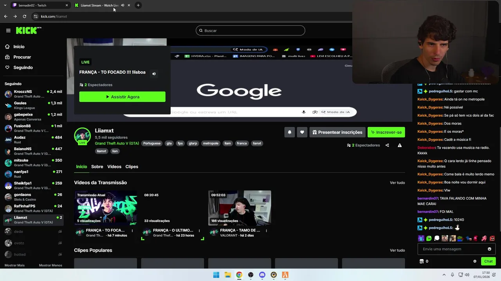The image size is (501, 281).
Task: Select the Início channel tab
Action: click(81, 167)
